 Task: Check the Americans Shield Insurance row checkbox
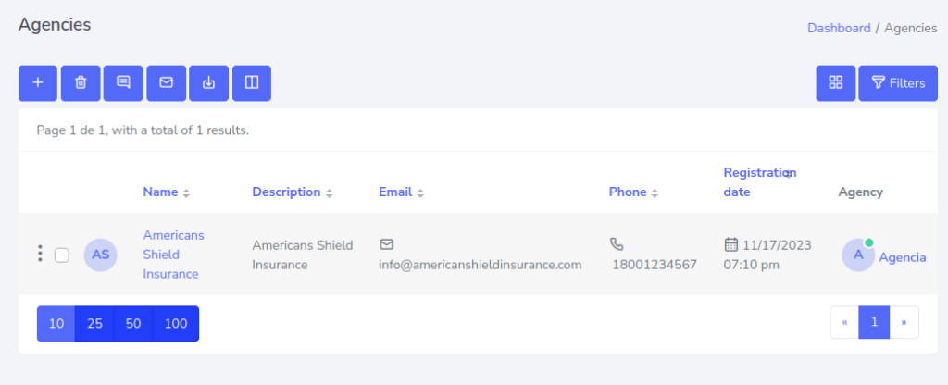[x=62, y=255]
